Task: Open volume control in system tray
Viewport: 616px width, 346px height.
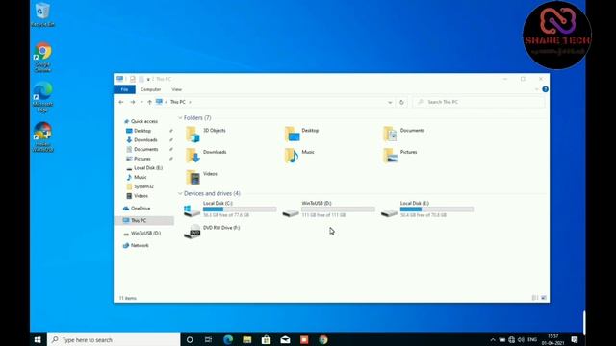Action: click(x=521, y=339)
